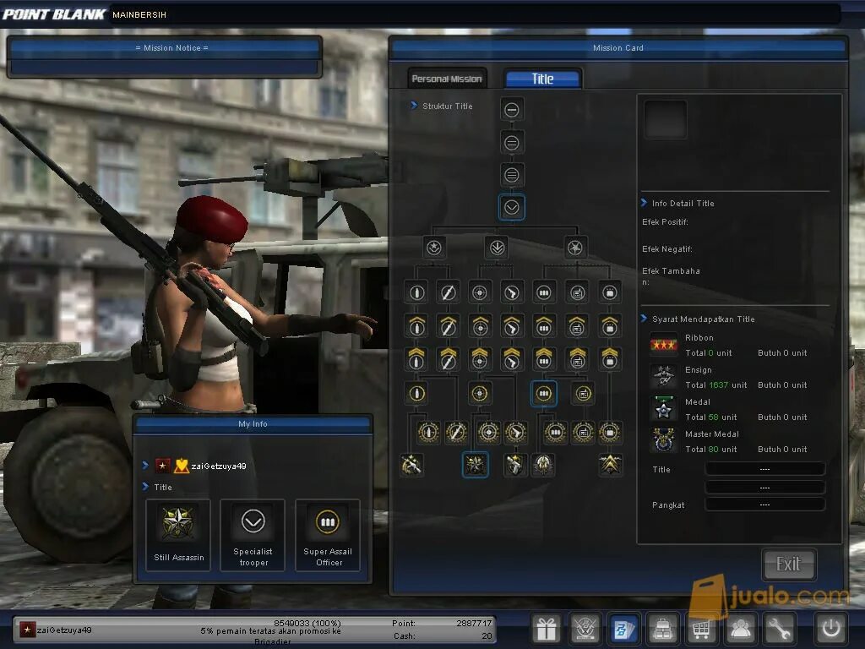
Task: Click the Pangkat requirement field
Action: (764, 505)
